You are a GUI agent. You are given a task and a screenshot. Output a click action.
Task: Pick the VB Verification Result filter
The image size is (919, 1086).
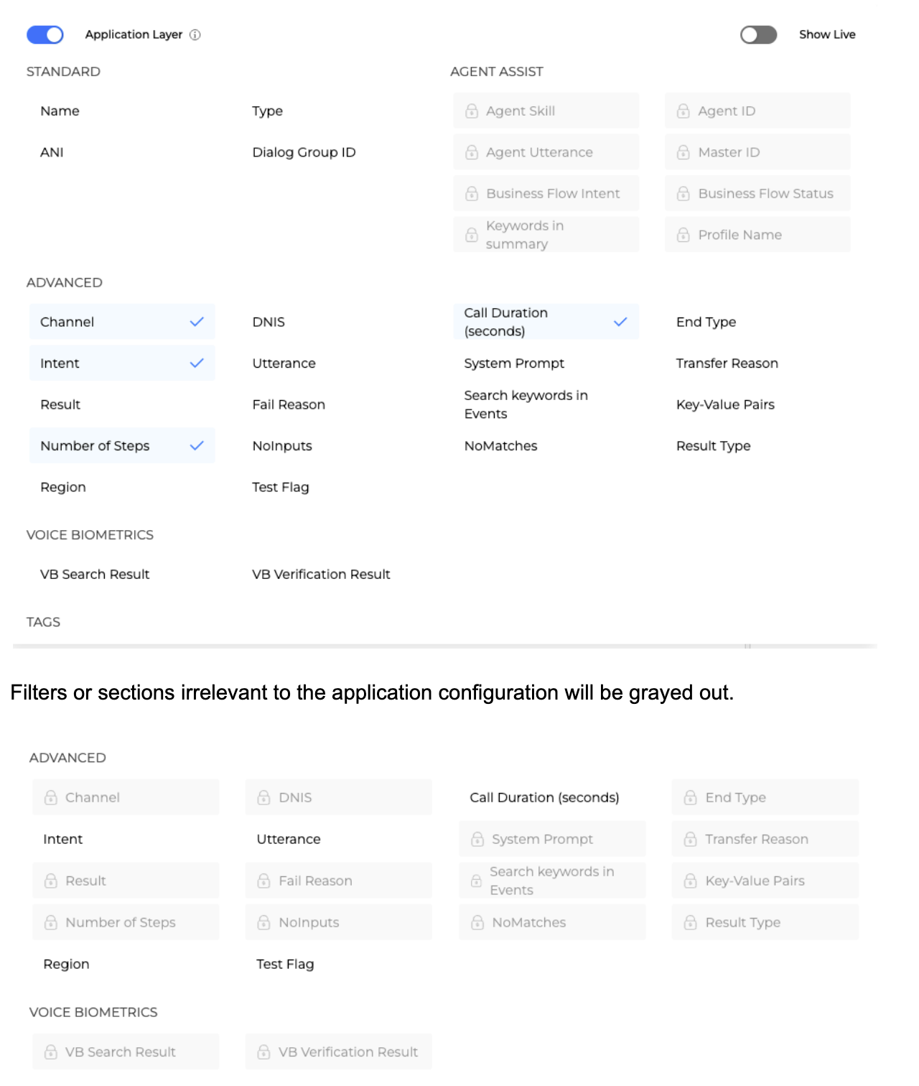click(321, 575)
